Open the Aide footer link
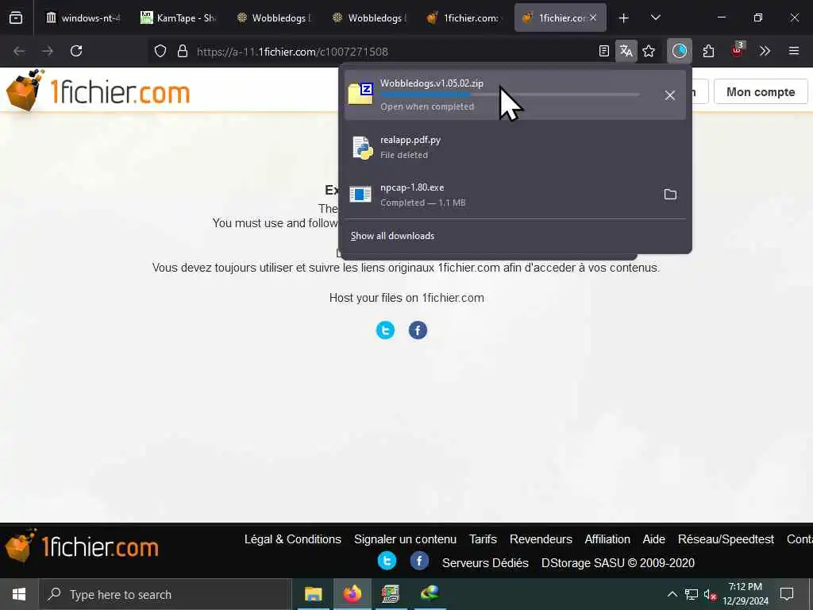The height and width of the screenshot is (610, 813). tap(654, 539)
